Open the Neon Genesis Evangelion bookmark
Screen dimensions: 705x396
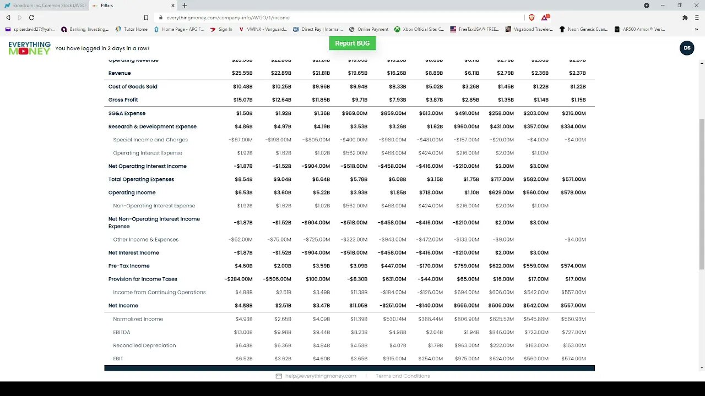[584, 29]
